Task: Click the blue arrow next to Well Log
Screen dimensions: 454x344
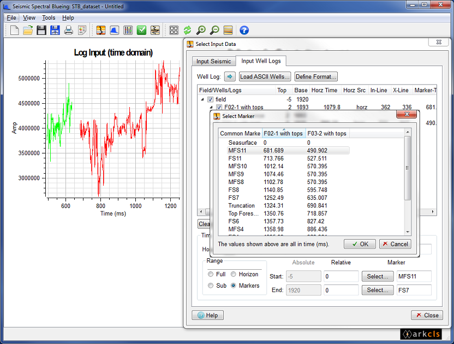Action: click(230, 76)
